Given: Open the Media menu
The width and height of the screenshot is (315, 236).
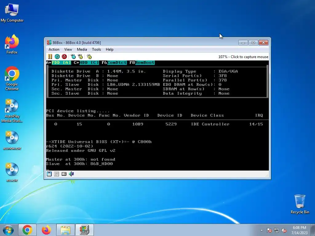Looking at the screenshot, I should (x=82, y=49).
